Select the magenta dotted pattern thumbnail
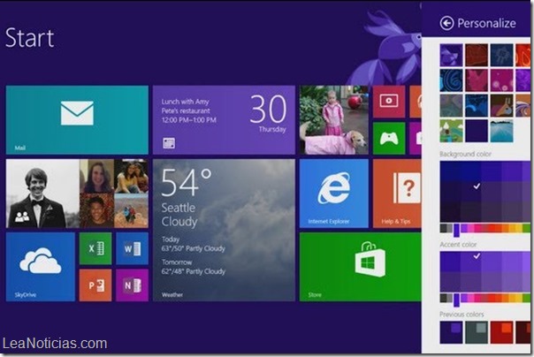534x357 pixels. pyautogui.click(x=501, y=80)
